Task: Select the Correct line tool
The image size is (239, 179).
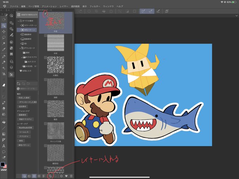Action: [x=4, y=158]
